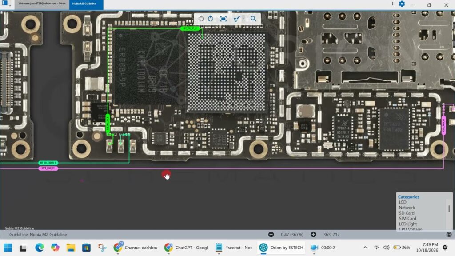Zoom out with the minus button
Screen dimensions: 455x256
tap(271, 234)
